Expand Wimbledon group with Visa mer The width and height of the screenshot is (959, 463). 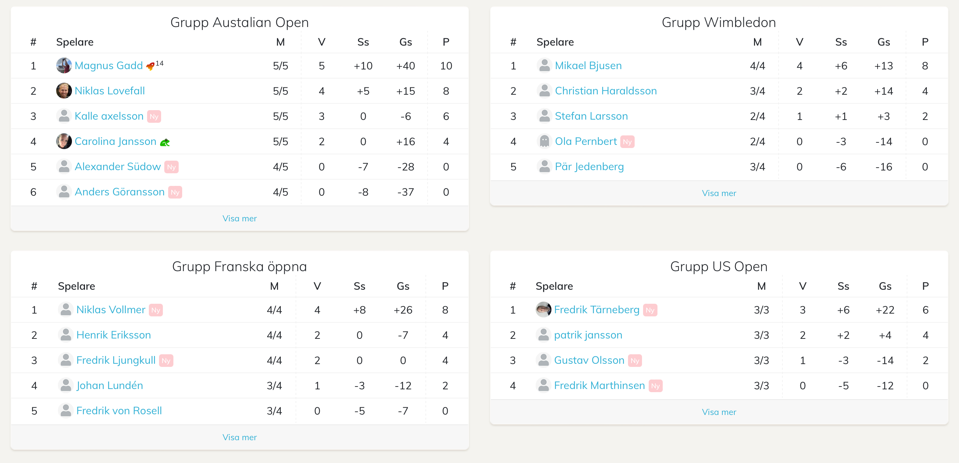pos(719,193)
